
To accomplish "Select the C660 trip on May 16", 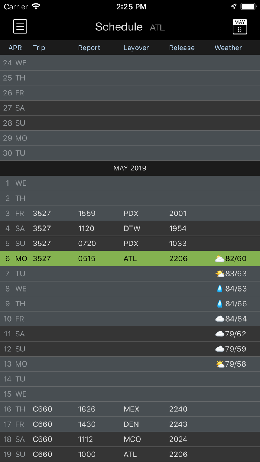I will coord(42,409).
